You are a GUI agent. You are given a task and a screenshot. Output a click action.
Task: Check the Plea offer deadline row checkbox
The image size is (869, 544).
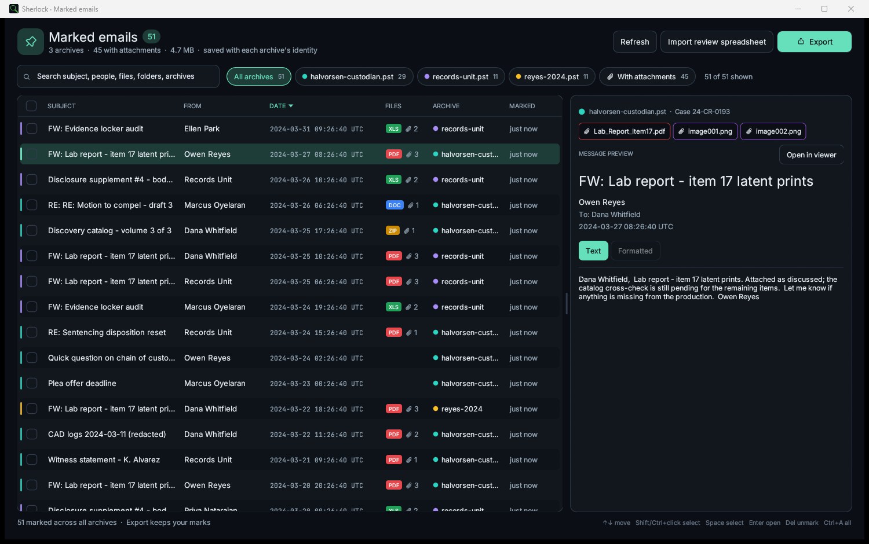point(32,383)
